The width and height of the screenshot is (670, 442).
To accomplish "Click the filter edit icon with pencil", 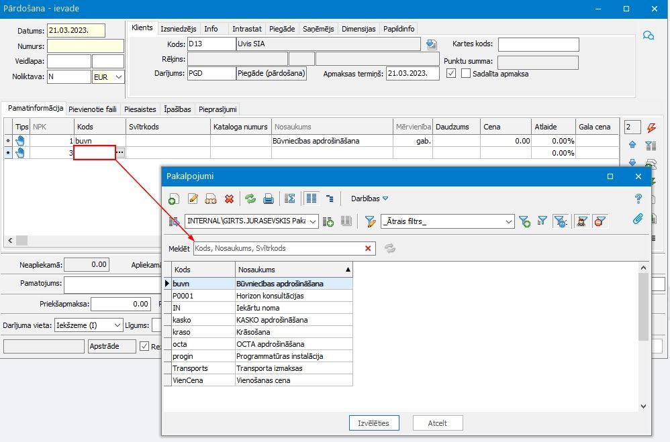I will point(370,221).
